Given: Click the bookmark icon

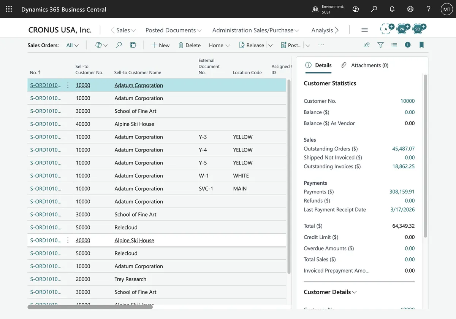Looking at the screenshot, I should (x=421, y=45).
